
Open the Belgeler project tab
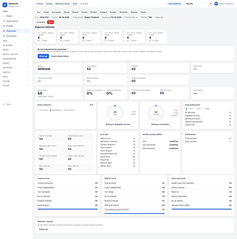(x=134, y=12)
